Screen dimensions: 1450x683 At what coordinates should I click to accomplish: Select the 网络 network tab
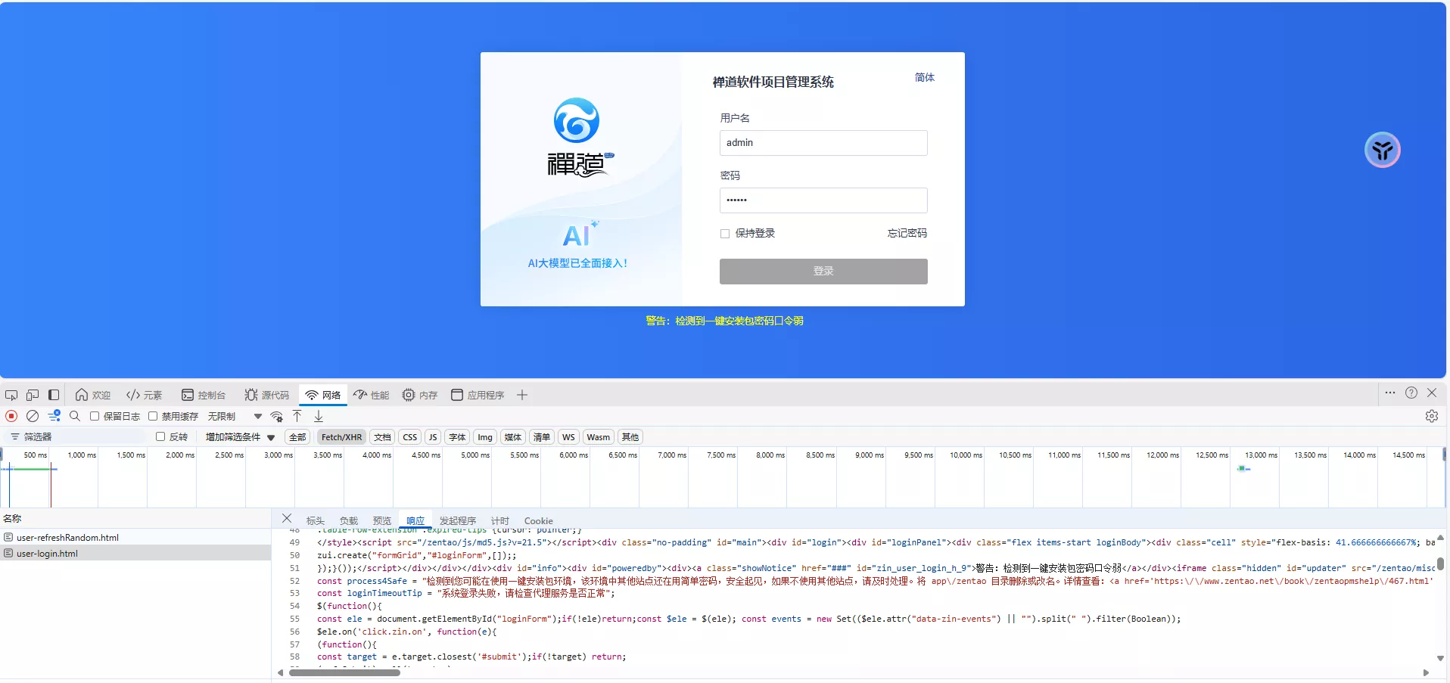click(323, 395)
